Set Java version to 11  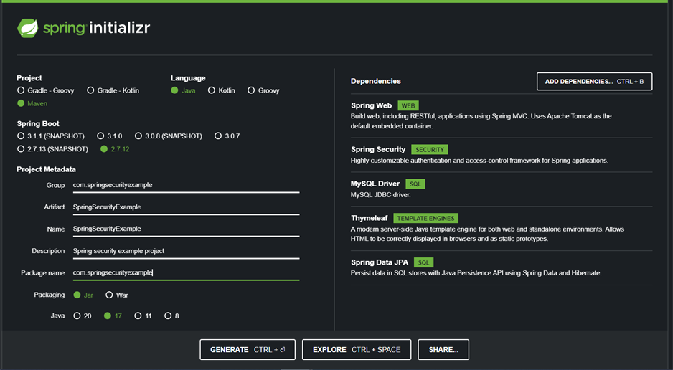click(x=138, y=316)
